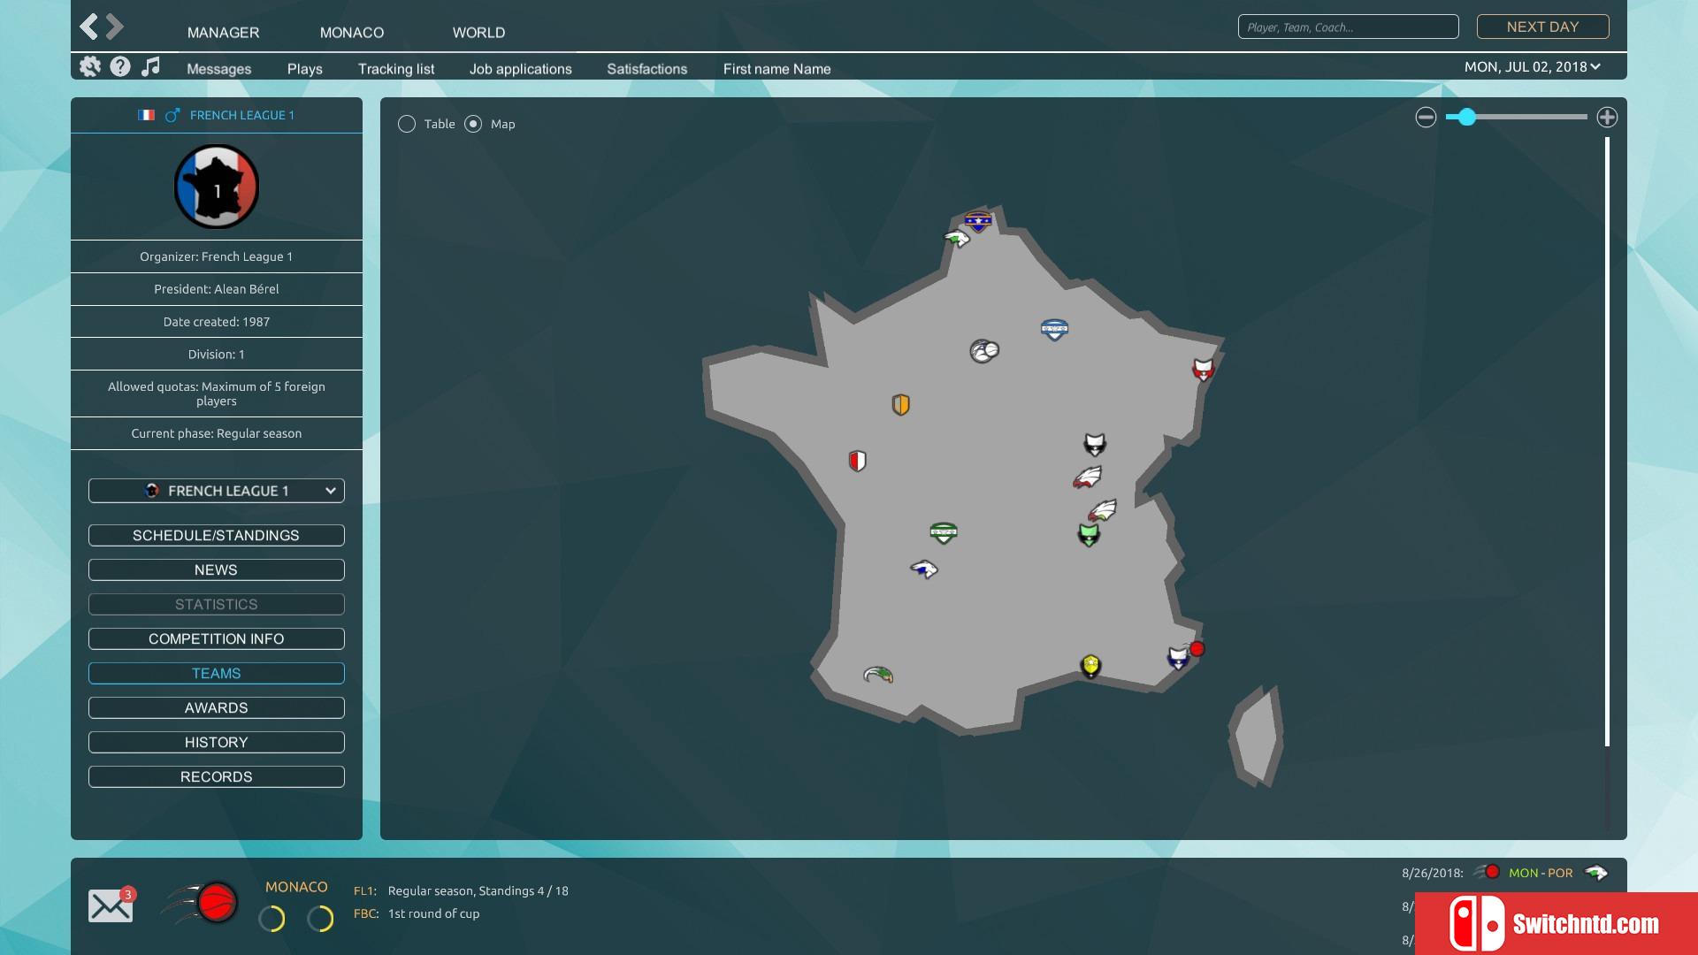Screen dimensions: 1698x955
Task: Open the help question mark icon
Action: click(x=120, y=66)
